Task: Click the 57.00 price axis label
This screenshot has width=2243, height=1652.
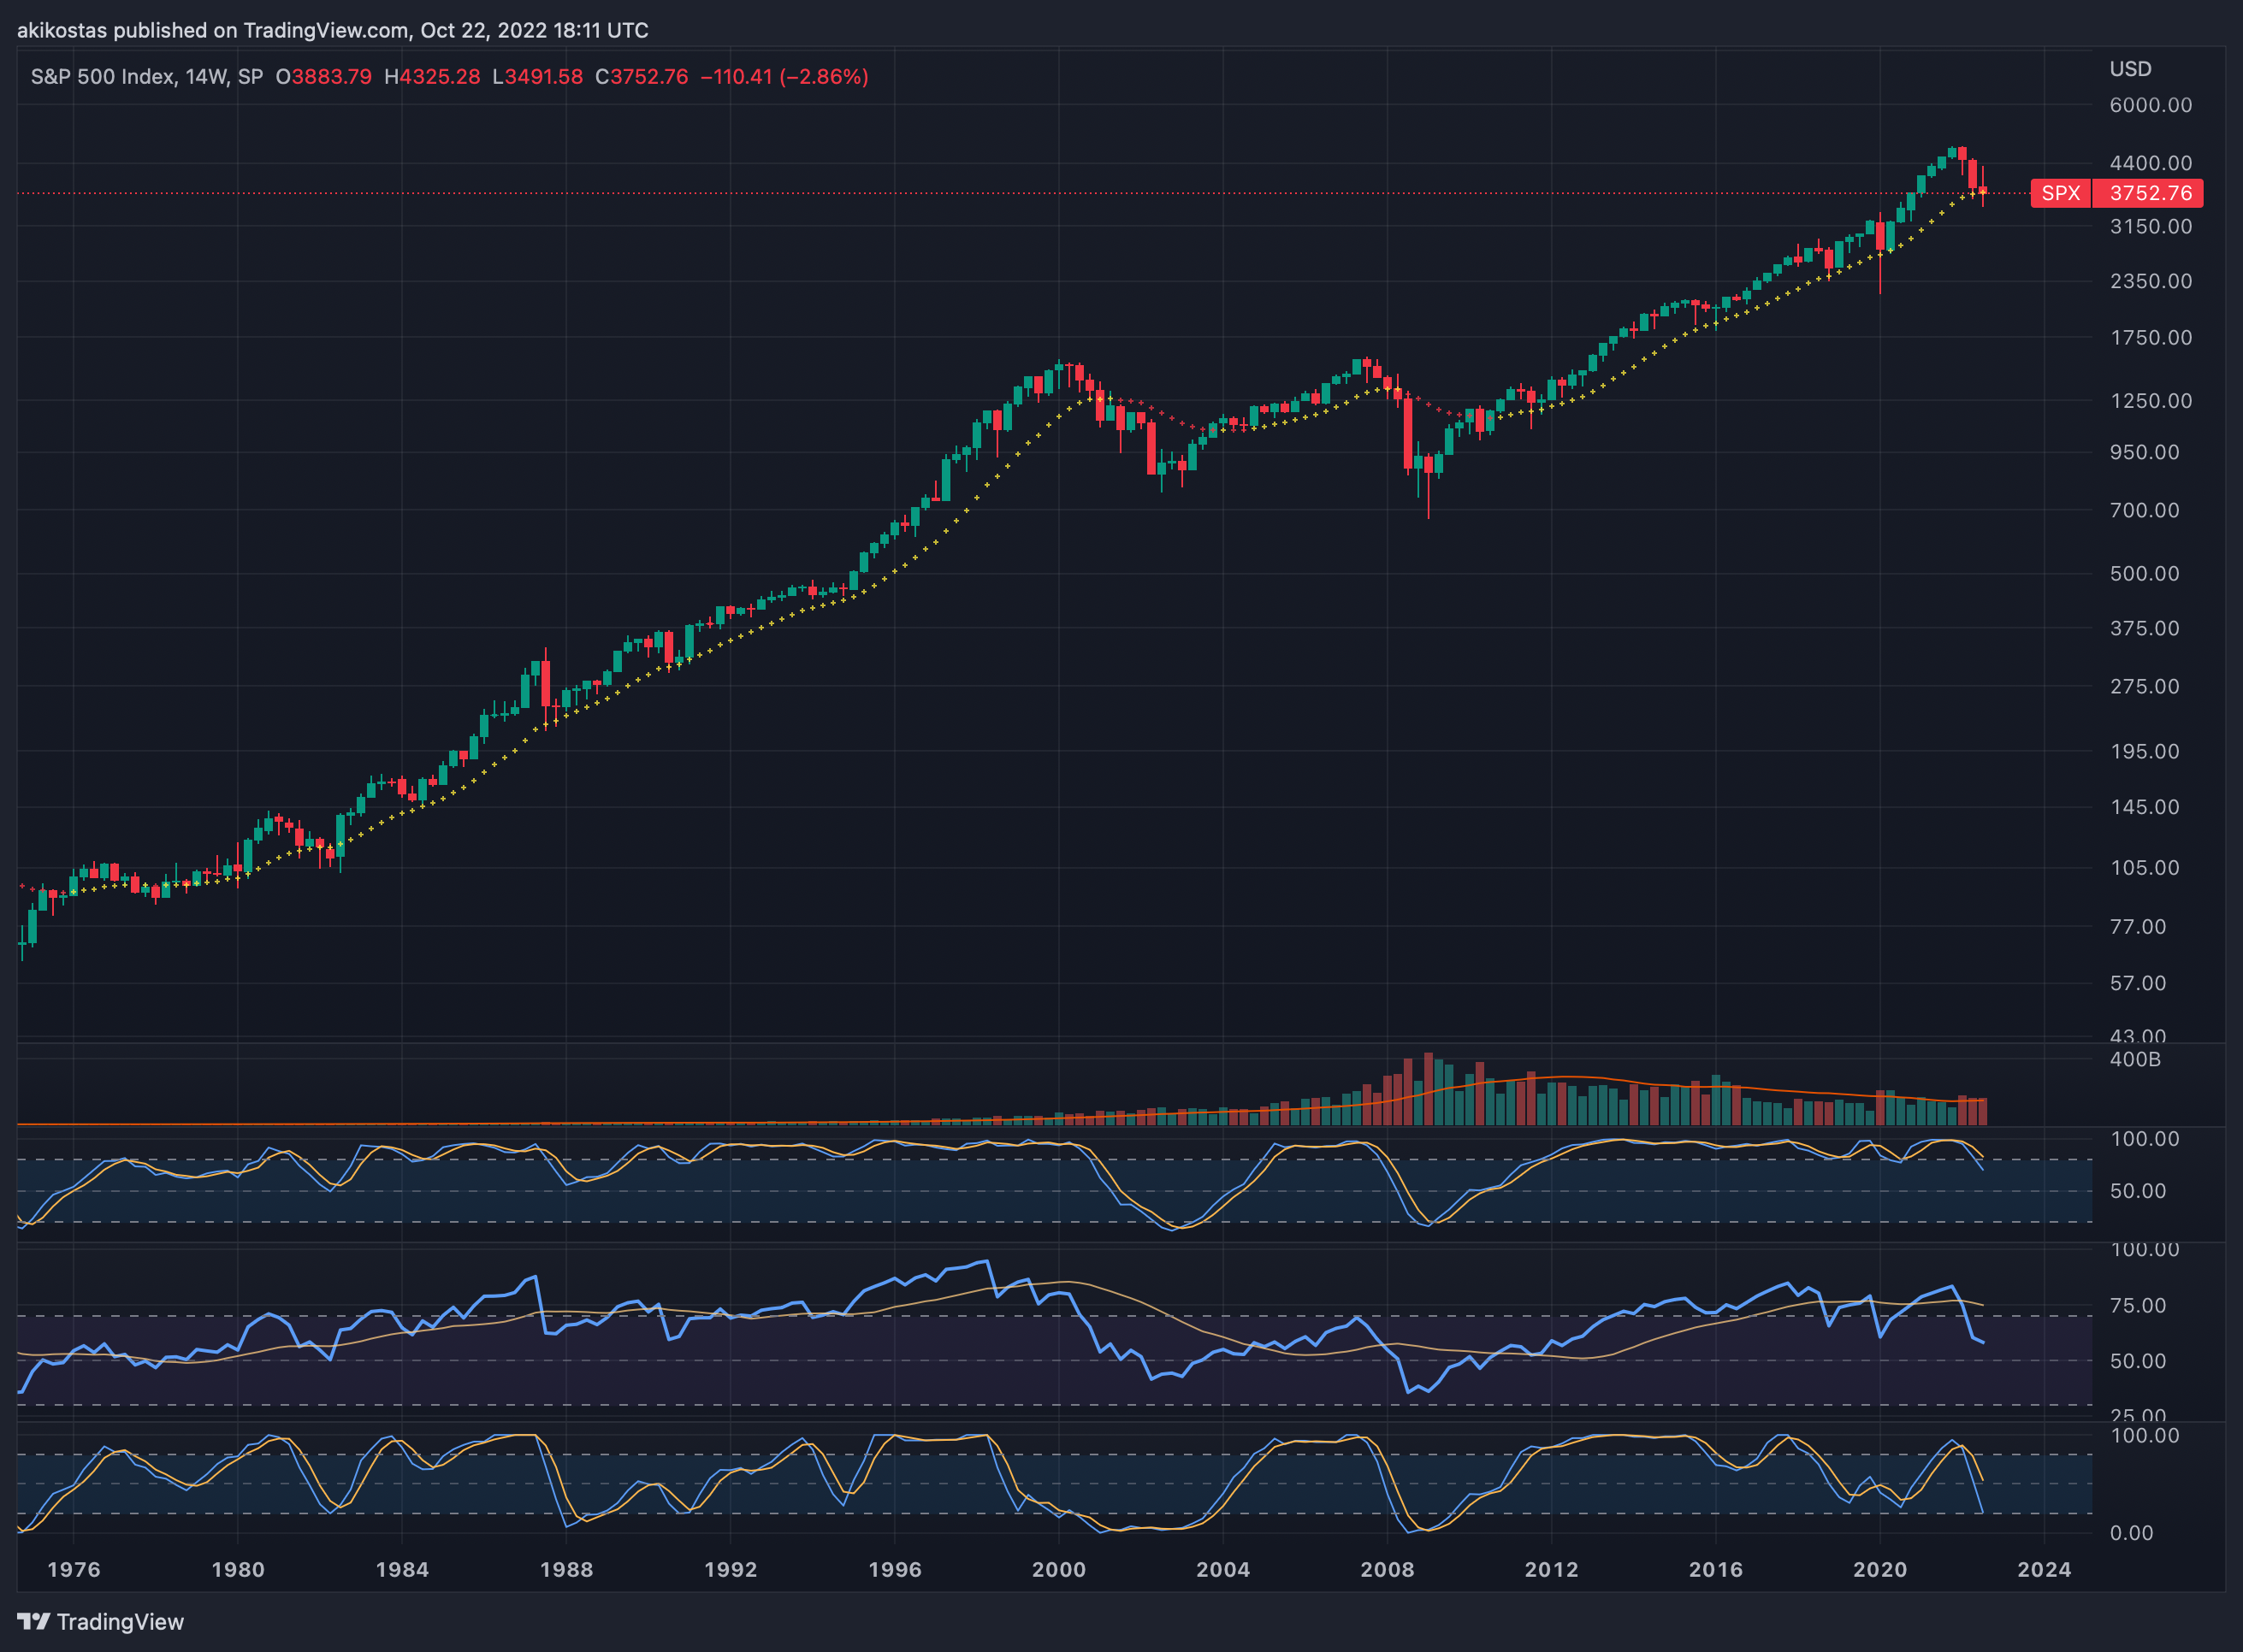Action: (x=2138, y=984)
